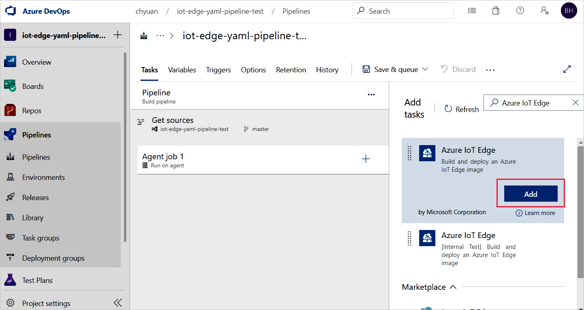The width and height of the screenshot is (584, 310).
Task: Click the Refresh tasks button
Action: (462, 109)
